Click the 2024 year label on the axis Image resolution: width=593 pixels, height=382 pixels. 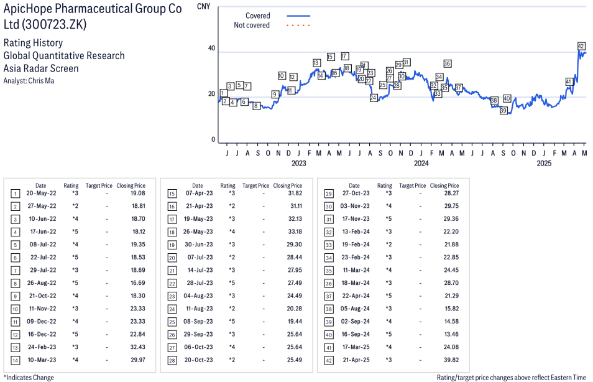(421, 163)
